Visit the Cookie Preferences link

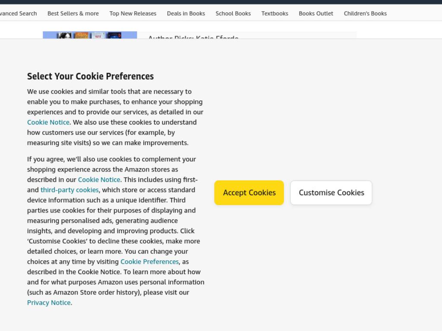click(149, 262)
